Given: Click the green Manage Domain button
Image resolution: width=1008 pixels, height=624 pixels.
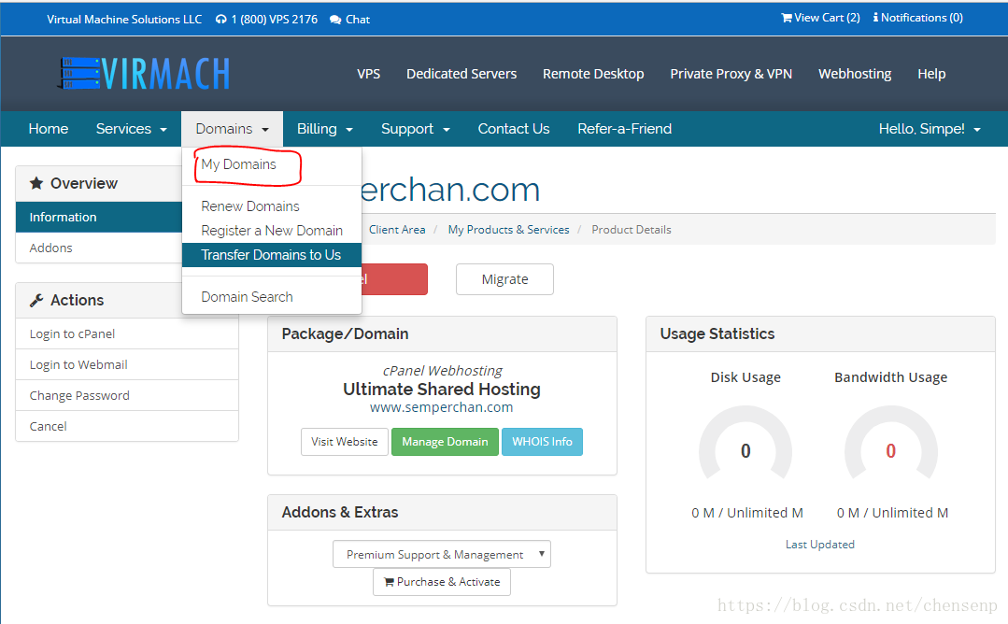Looking at the screenshot, I should point(445,442).
